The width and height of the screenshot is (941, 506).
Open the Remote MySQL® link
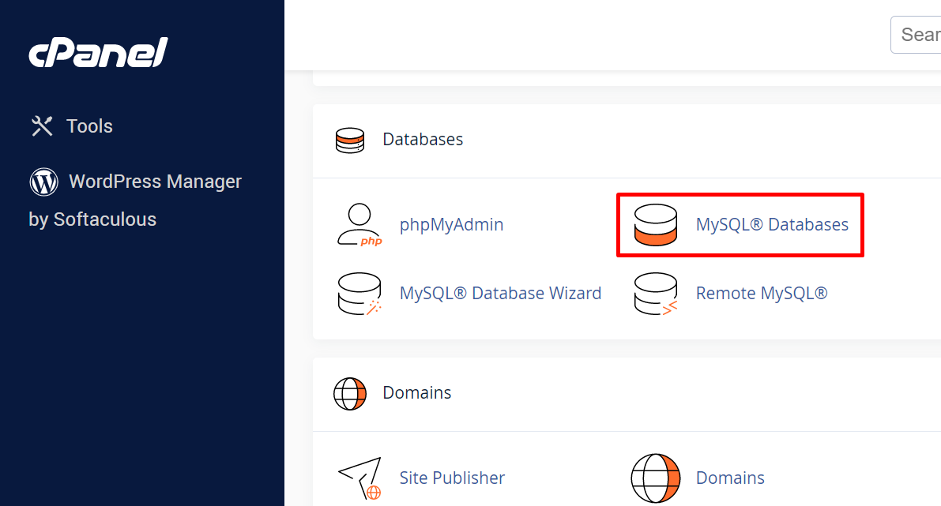click(x=762, y=293)
